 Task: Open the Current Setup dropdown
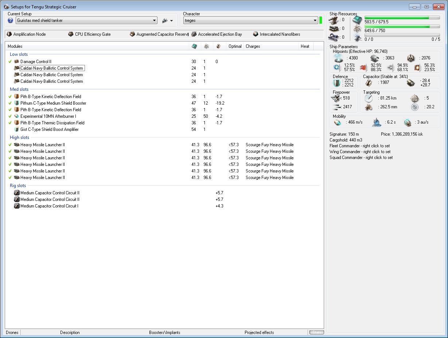86,20
